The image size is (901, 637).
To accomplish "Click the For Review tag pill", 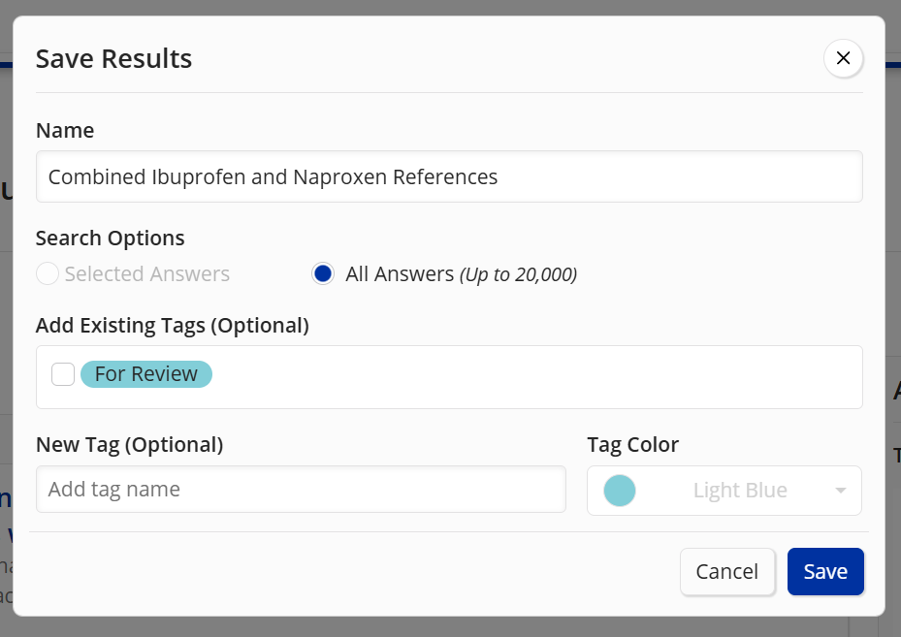I will [145, 374].
